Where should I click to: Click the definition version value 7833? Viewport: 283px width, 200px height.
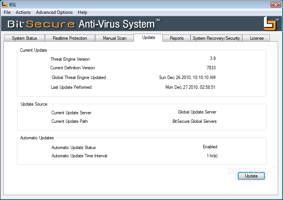(x=211, y=68)
